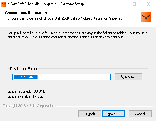Click the Choose Install Location heading
The width and height of the screenshot is (156, 121).
[26, 13]
